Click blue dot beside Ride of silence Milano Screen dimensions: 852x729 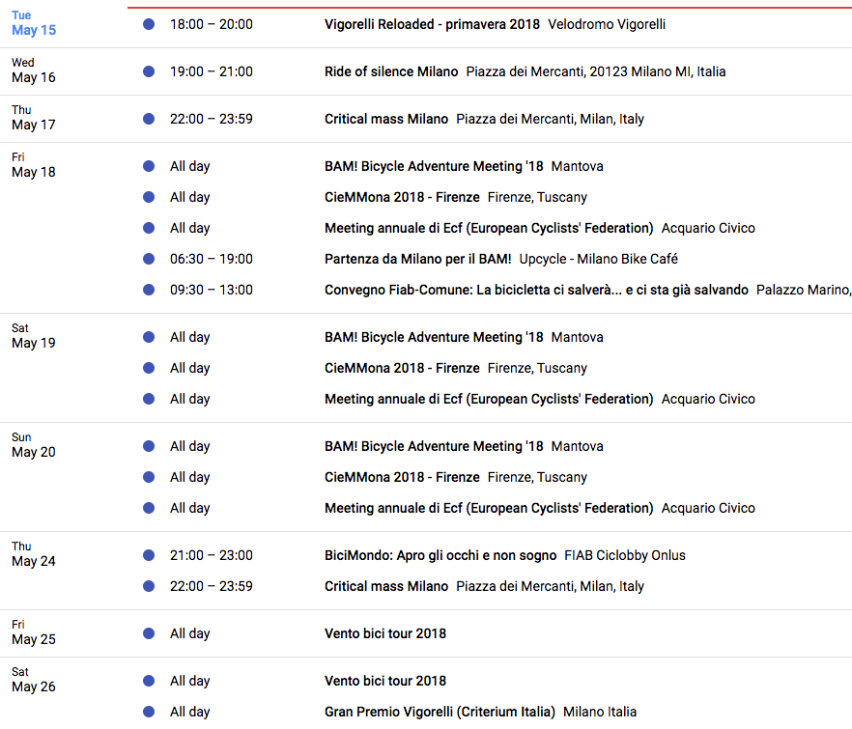coord(149,71)
